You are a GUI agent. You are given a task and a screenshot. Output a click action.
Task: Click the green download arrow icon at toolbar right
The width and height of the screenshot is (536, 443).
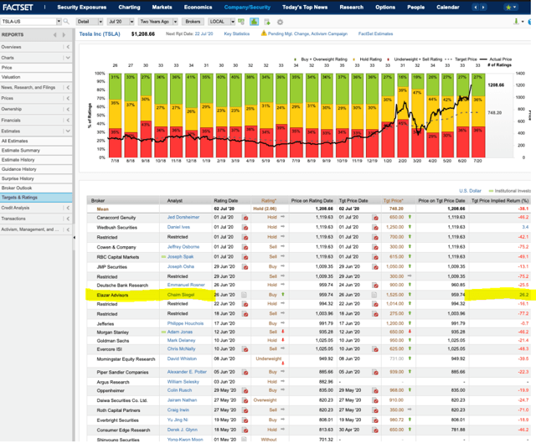pyautogui.click(x=516, y=22)
